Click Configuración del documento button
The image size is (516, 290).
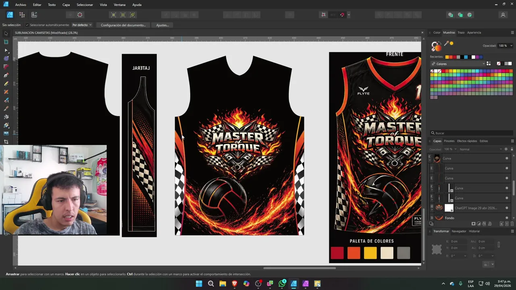click(x=123, y=25)
